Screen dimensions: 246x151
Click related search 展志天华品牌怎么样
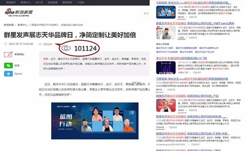coord(209,48)
